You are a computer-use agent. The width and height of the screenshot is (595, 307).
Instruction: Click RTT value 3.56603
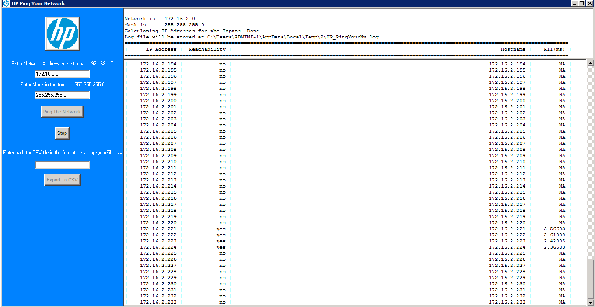(x=554, y=229)
